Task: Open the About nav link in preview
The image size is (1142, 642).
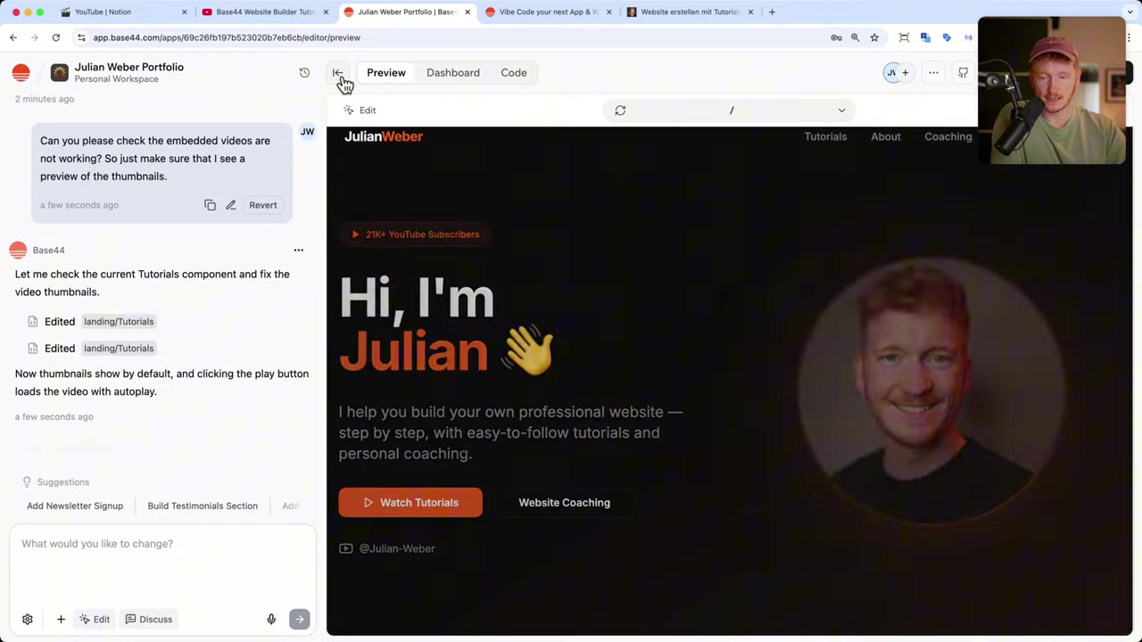Action: pyautogui.click(x=886, y=136)
